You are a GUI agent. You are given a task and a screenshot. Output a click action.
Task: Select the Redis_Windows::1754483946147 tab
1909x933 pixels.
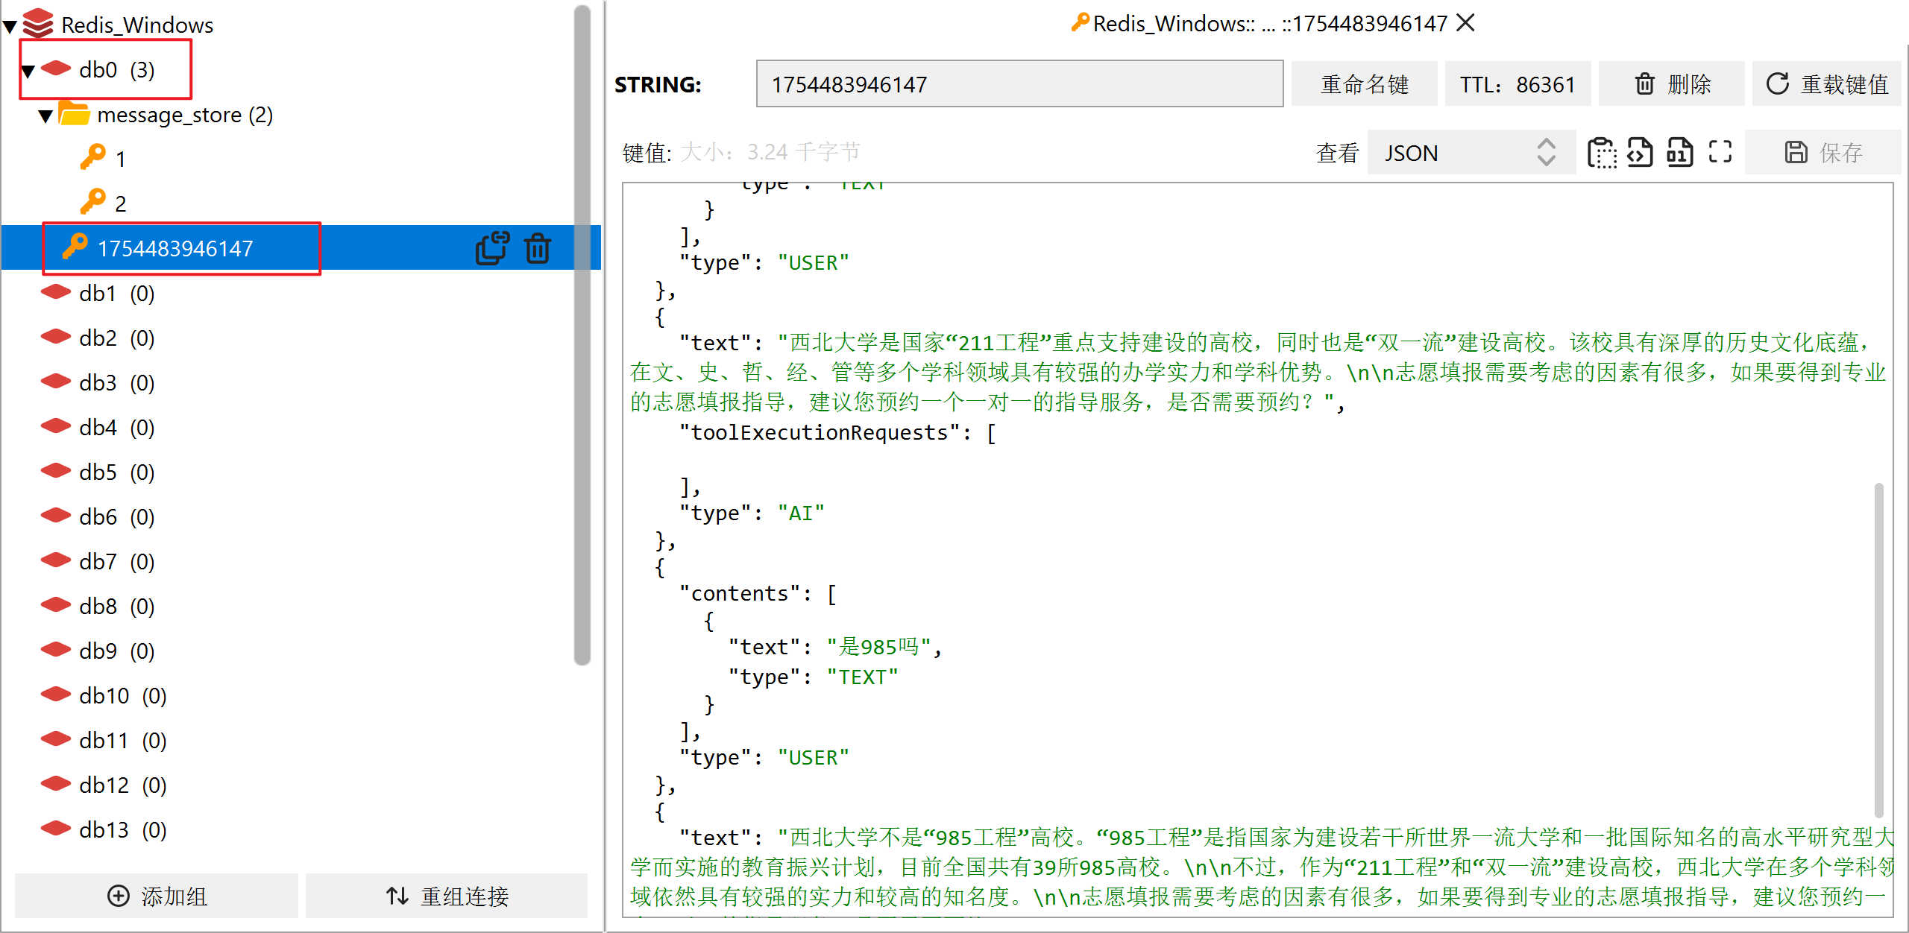pyautogui.click(x=1260, y=24)
